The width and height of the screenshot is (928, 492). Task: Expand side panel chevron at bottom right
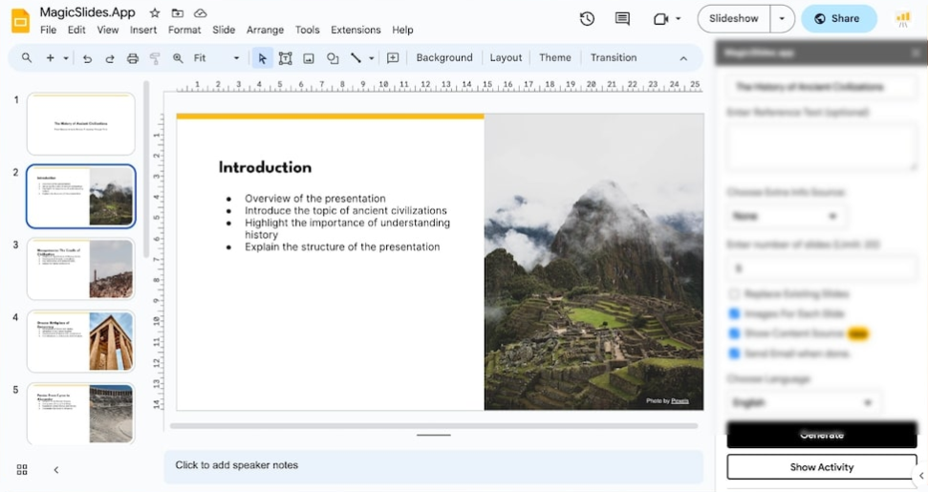pos(921,476)
